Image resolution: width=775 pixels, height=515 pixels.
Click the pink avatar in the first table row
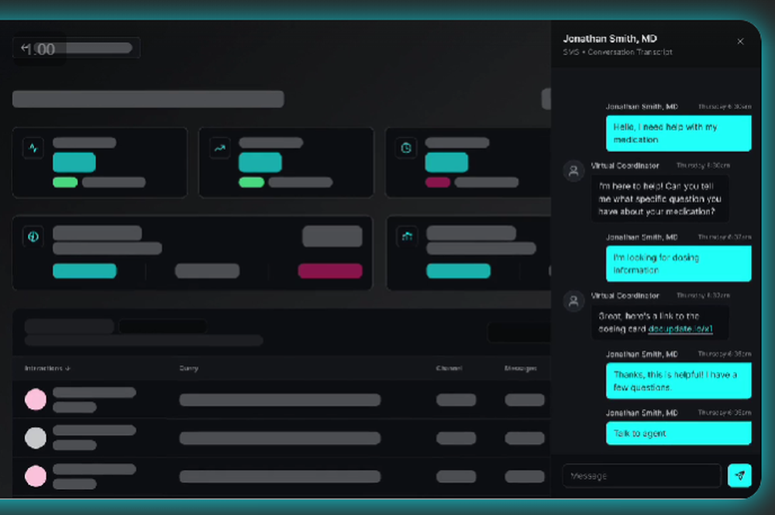tap(37, 400)
